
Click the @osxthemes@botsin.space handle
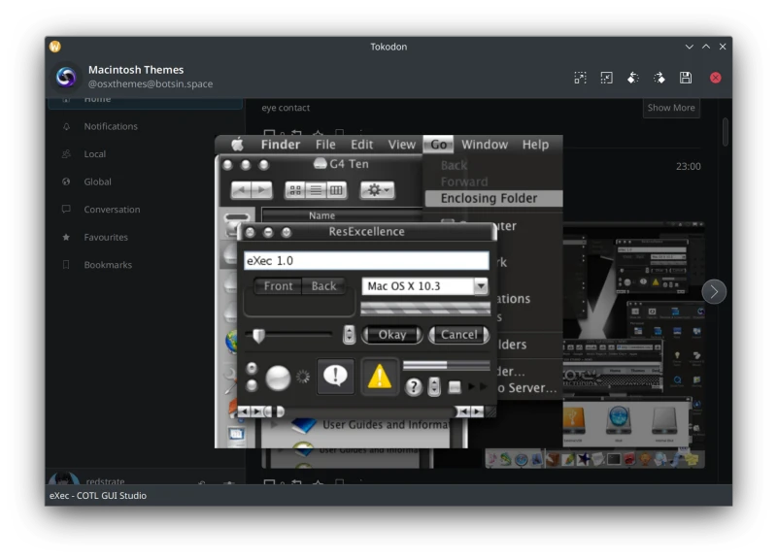point(151,84)
